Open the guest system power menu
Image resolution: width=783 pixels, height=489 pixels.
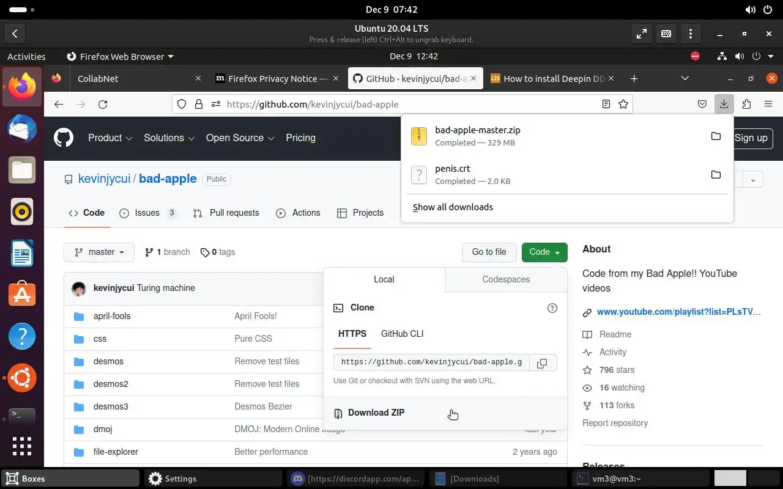coord(763,56)
